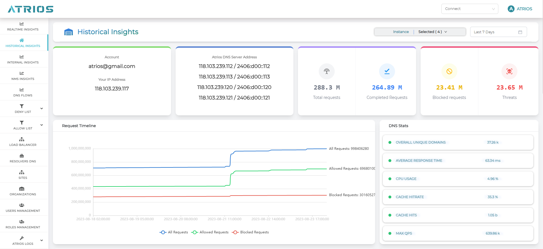Open the Connect dropdown
The width and height of the screenshot is (543, 249).
[x=470, y=9]
